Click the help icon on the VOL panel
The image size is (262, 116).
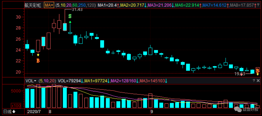(253, 80)
